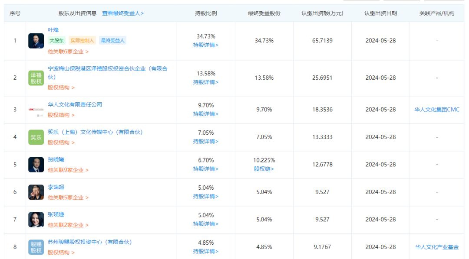Open shareholder 贺晓曦 name link
469x259 pixels.
click(56, 160)
